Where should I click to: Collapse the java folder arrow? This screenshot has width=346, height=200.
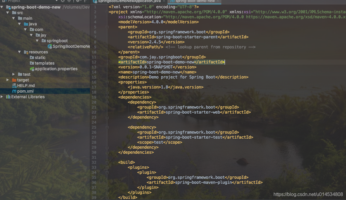pos(20,24)
